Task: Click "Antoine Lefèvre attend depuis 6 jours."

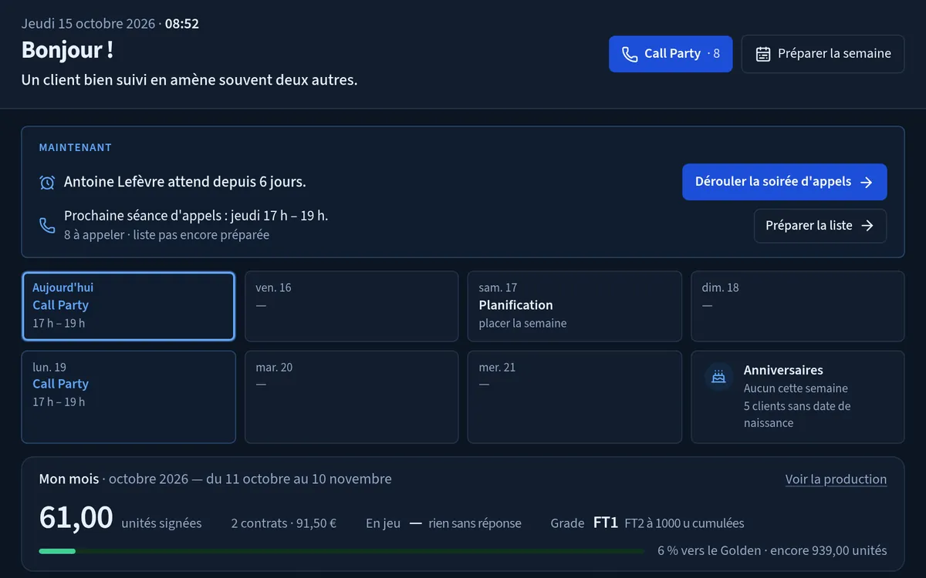Action: (x=185, y=183)
